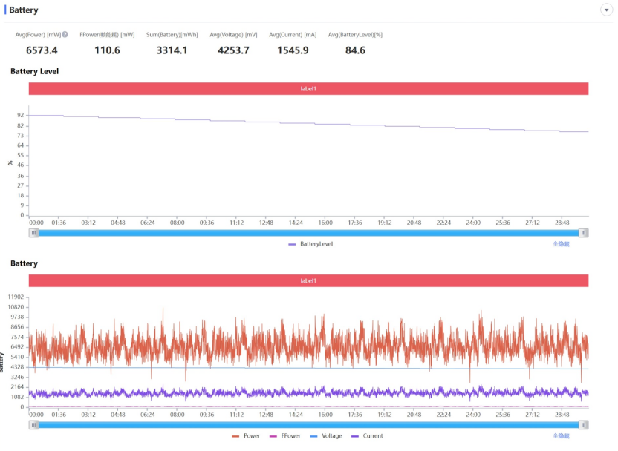This screenshot has width=618, height=451.
Task: Click the Avg(BatteryLevel) value 84.6
Action: point(355,50)
